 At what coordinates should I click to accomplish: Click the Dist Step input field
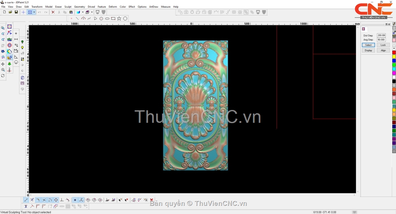coord(381,36)
